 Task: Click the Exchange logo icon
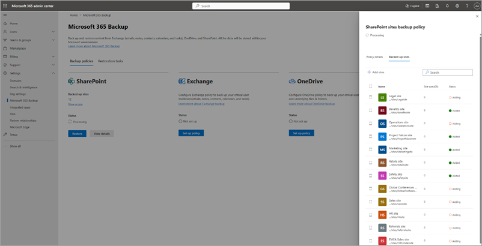point(182,81)
